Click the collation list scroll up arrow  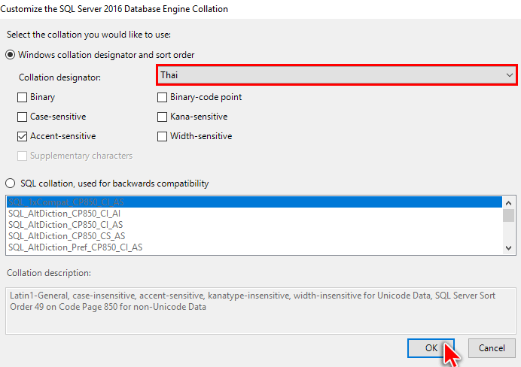509,203
